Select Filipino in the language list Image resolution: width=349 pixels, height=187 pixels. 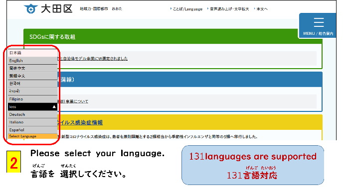(32, 99)
